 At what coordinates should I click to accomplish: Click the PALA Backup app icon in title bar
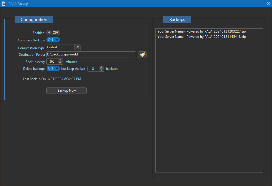[x=4, y=4]
